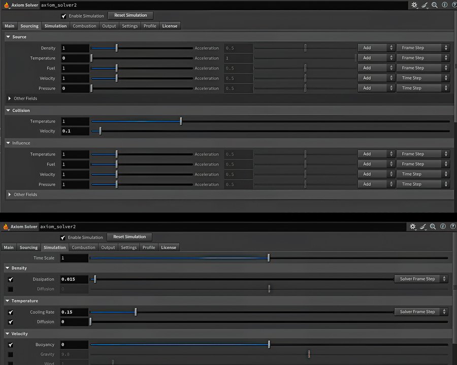This screenshot has height=365, width=457.
Task: Open Source Density Frame Step dropdown
Action: coord(423,48)
